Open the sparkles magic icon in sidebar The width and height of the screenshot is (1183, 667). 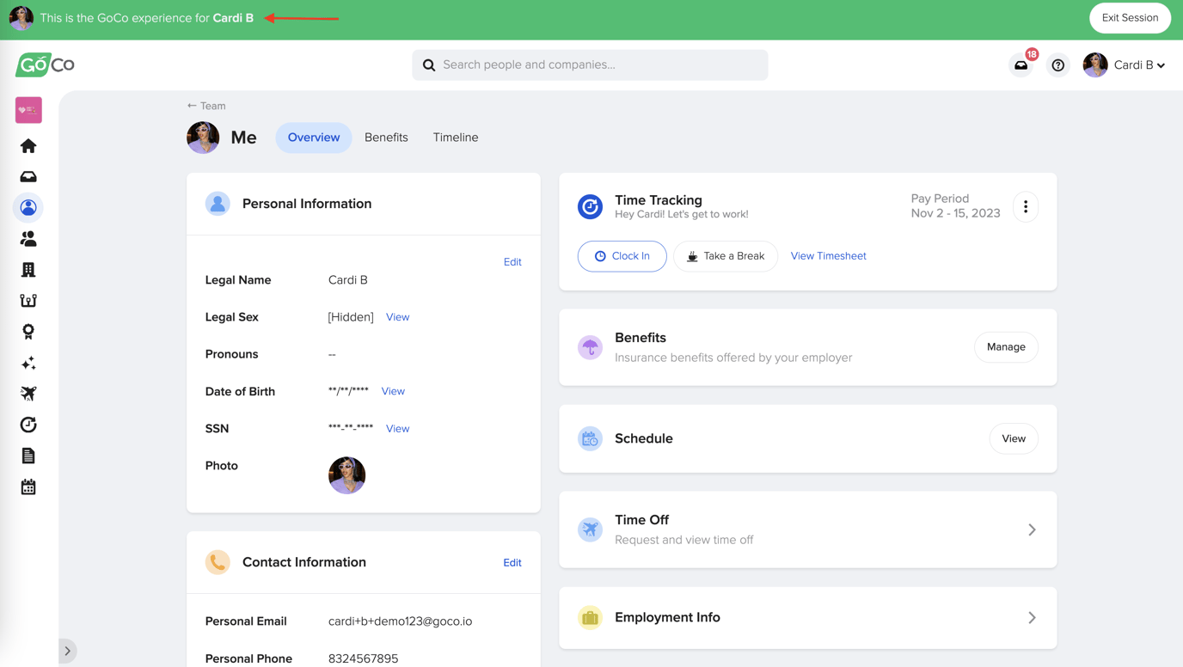[28, 362]
